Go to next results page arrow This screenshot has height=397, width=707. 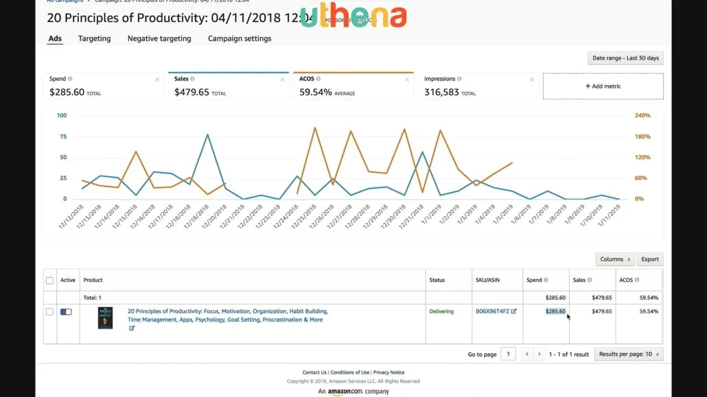coord(540,354)
